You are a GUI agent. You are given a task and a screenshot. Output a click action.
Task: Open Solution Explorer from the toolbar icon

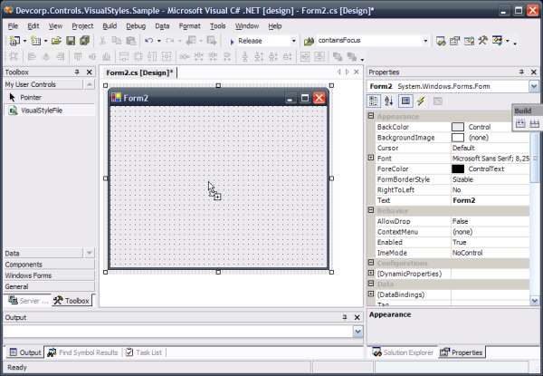(x=441, y=41)
